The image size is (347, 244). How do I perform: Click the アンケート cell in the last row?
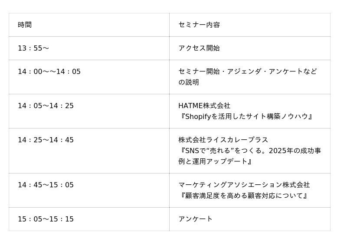(195, 219)
